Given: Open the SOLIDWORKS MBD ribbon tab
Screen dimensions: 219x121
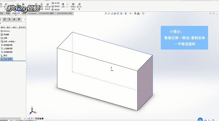Looking at the screenshot, I should pos(64,13).
